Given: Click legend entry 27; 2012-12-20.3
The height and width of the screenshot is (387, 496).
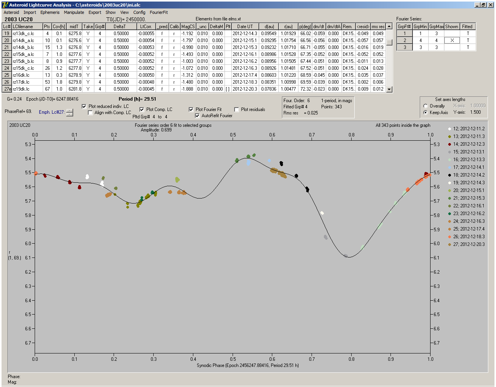Looking at the screenshot, I should tap(469, 244).
